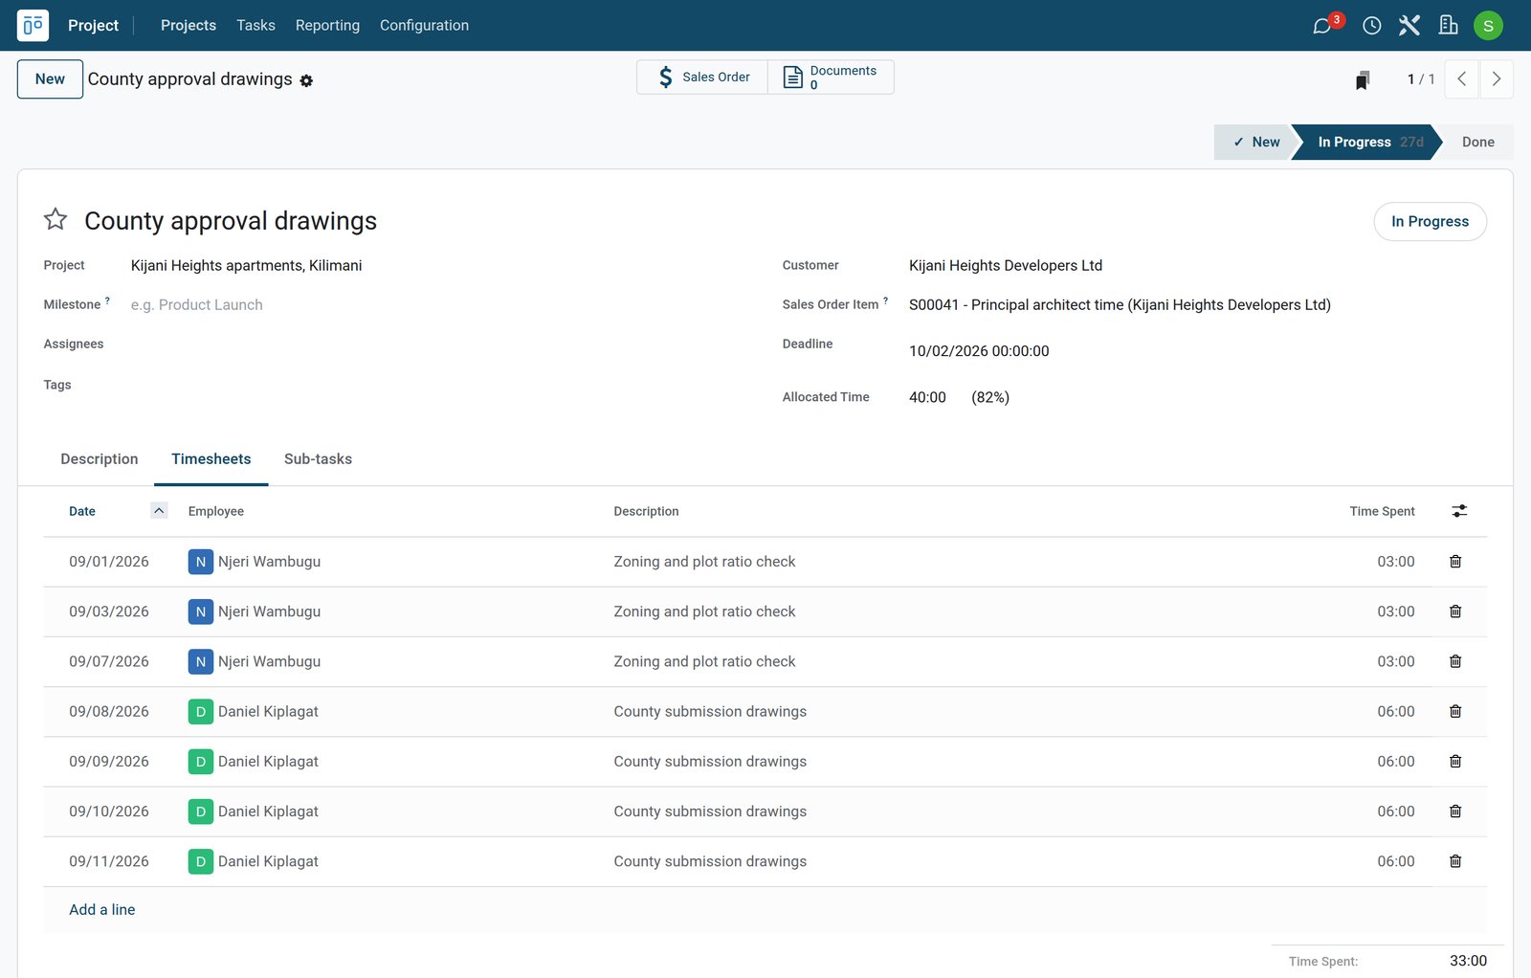Open the Projects menu
Viewport: 1531px width, 978px height.
189,26
